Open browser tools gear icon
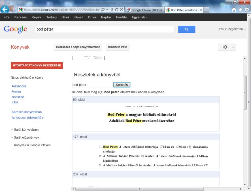Viewport: 251px width, 191px height. click(247, 10)
